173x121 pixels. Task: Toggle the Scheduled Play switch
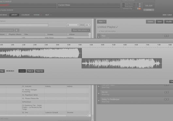(139, 9)
